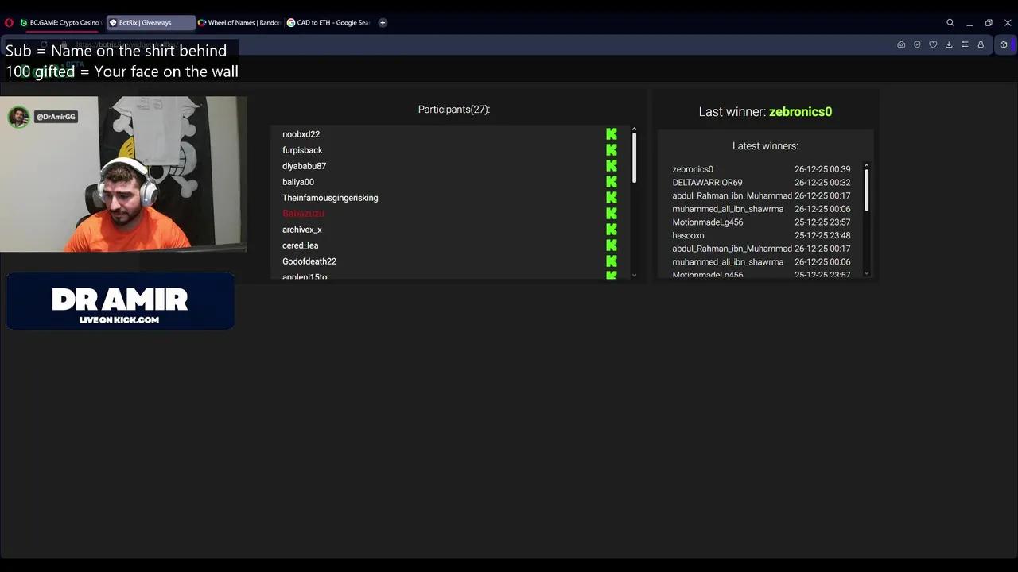Image resolution: width=1018 pixels, height=572 pixels.
Task: Select participant Theinfamousgingerisking
Action: (x=330, y=198)
